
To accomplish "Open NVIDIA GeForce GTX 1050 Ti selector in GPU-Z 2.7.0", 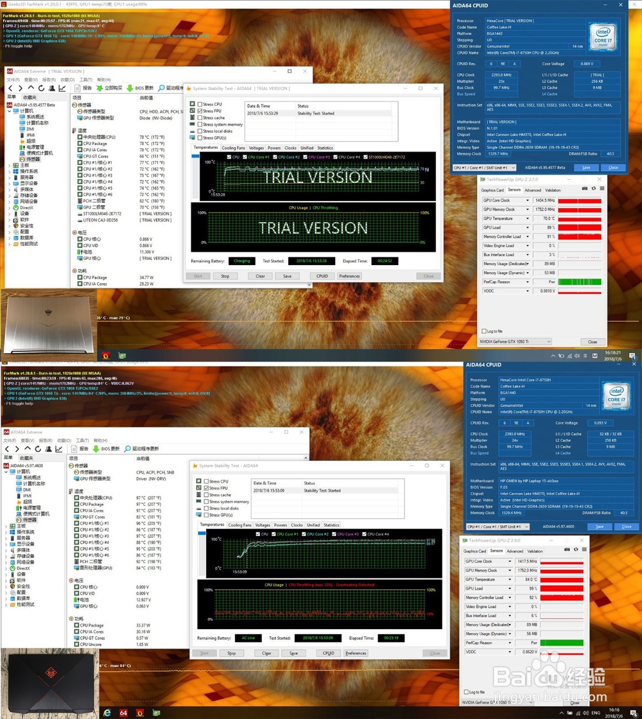I will [x=515, y=342].
